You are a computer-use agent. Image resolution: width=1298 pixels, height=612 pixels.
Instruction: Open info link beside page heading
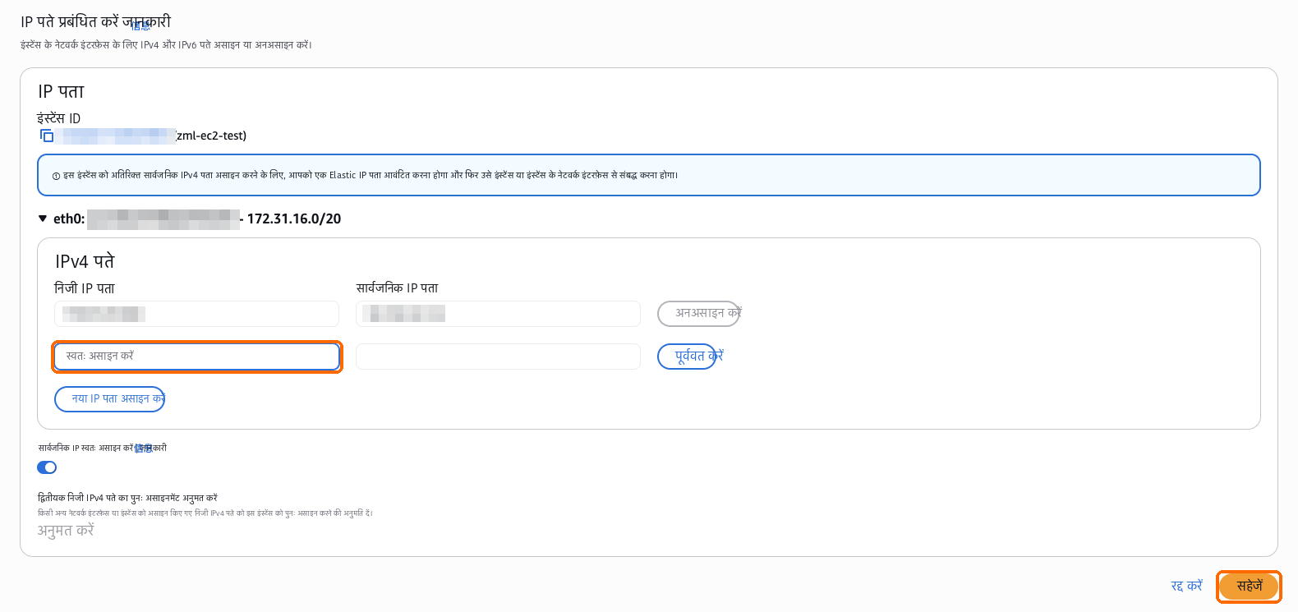tap(141, 25)
